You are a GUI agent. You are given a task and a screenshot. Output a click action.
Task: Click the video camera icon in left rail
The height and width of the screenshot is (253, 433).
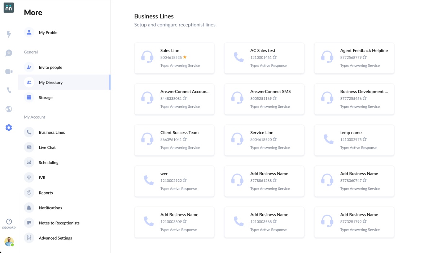(x=8, y=71)
